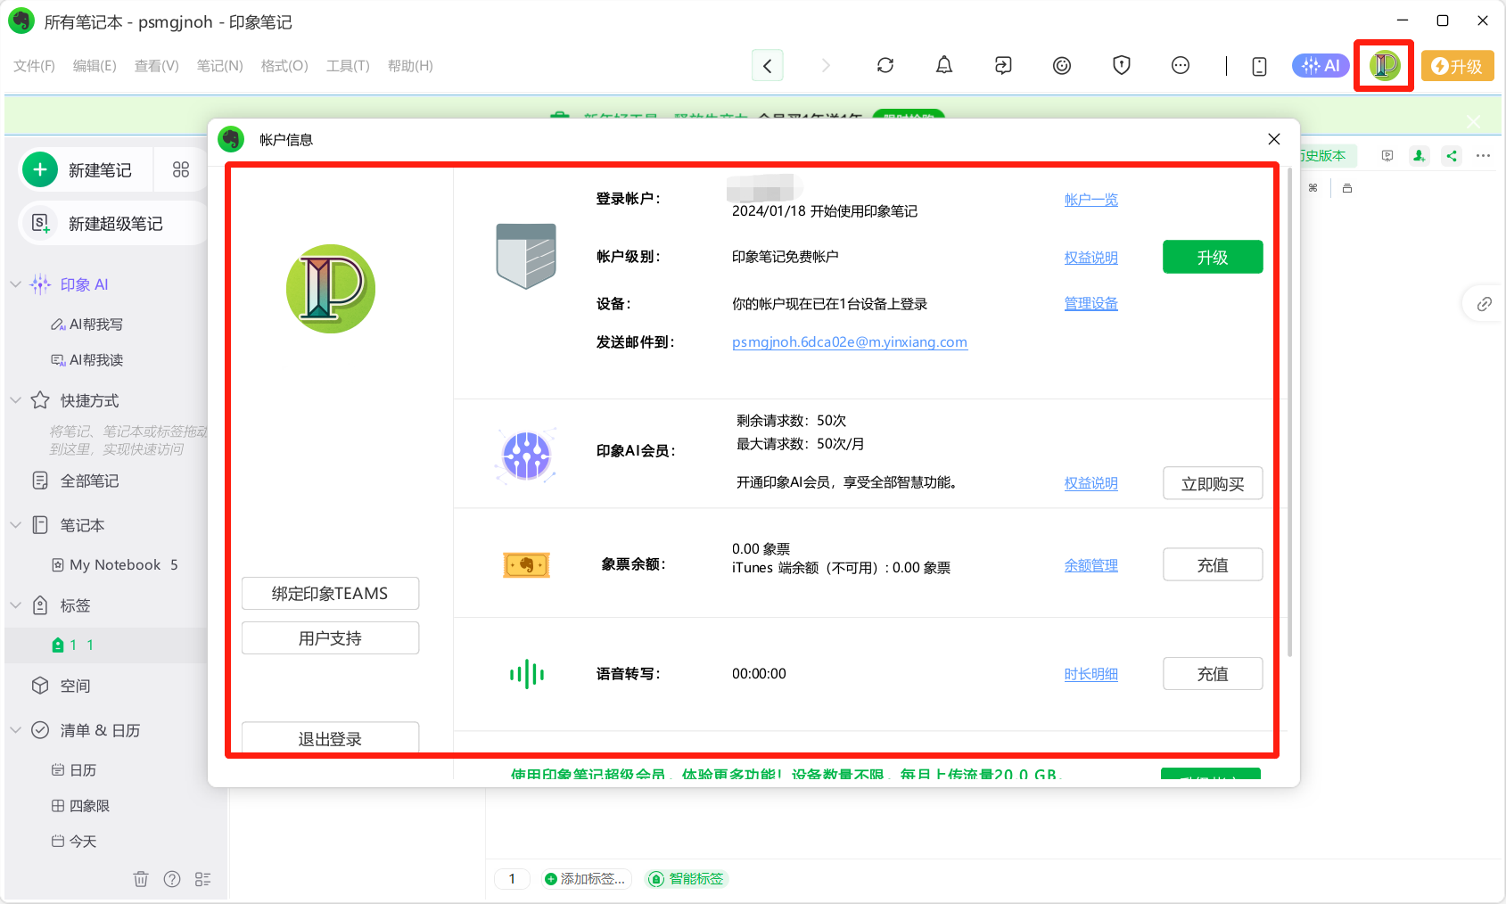Click the green 升级 button in dialog
1506x904 pixels.
click(x=1213, y=257)
